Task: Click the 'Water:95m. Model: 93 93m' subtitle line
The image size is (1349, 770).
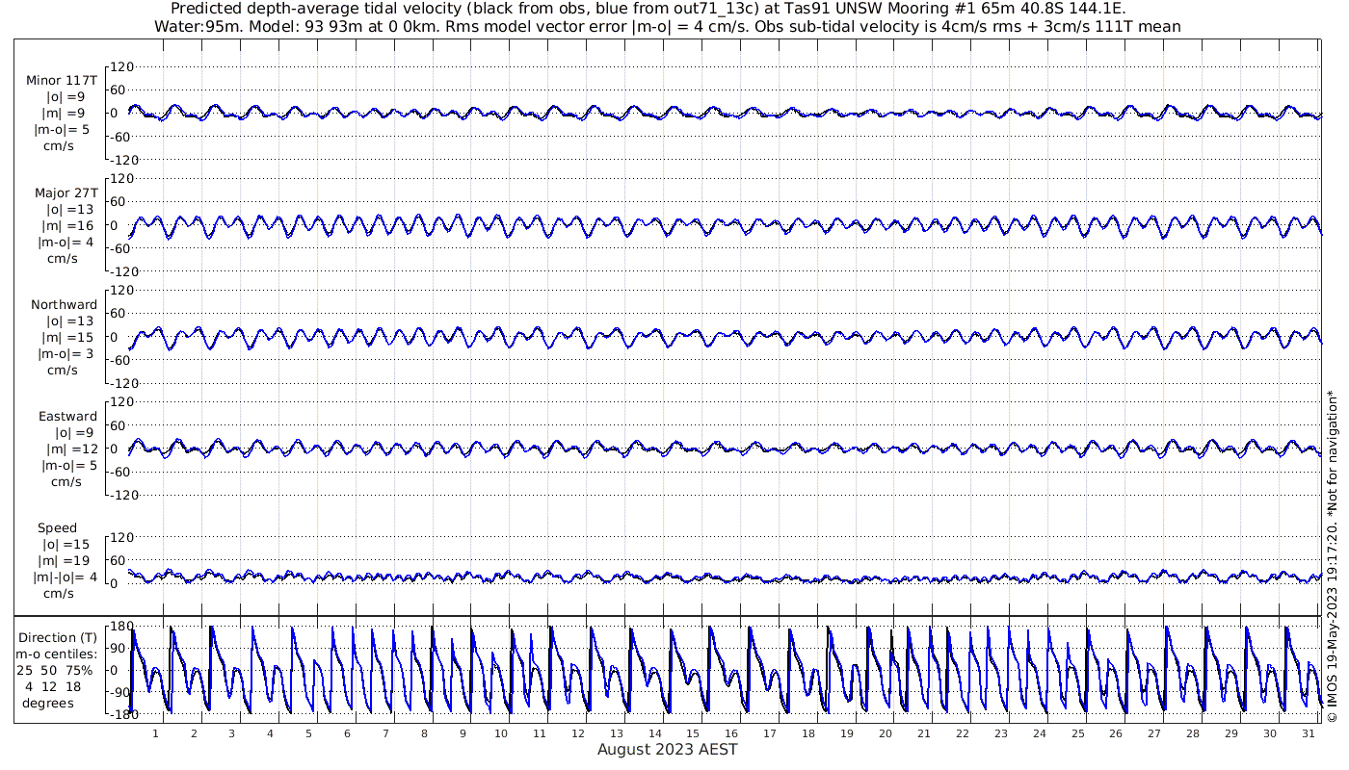Action: [x=668, y=27]
